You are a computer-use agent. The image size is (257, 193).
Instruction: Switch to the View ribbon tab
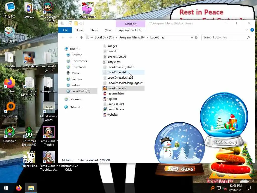click(x=108, y=30)
